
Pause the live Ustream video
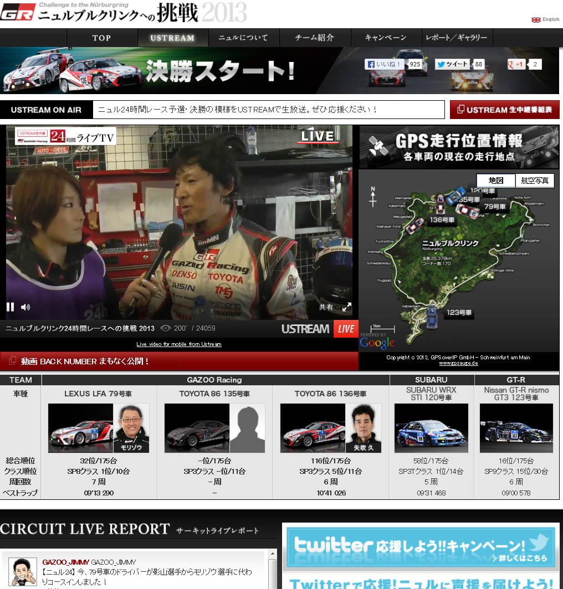[10, 307]
